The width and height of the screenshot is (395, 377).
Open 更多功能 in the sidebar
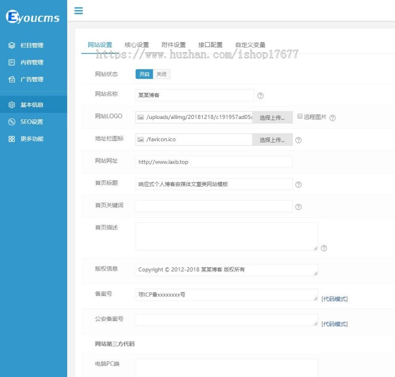[x=33, y=139]
